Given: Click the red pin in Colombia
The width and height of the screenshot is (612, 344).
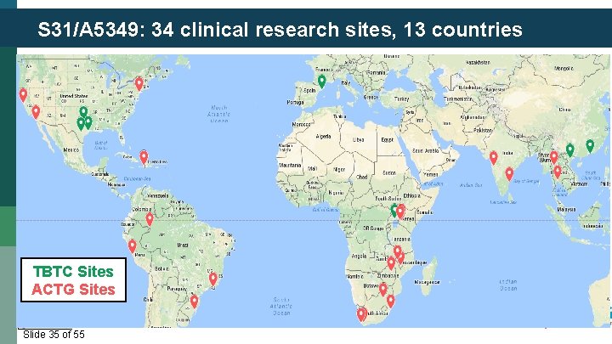Looking at the screenshot, I should tap(150, 219).
